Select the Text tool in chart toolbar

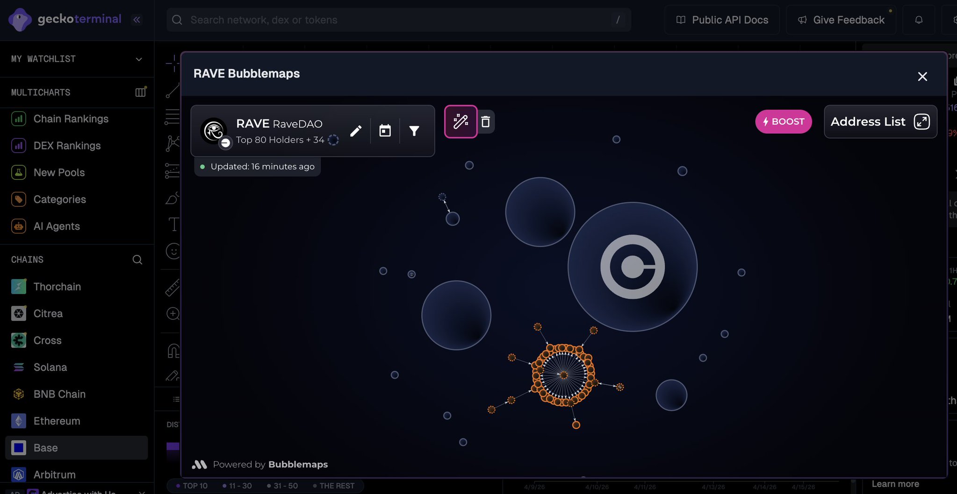(173, 225)
